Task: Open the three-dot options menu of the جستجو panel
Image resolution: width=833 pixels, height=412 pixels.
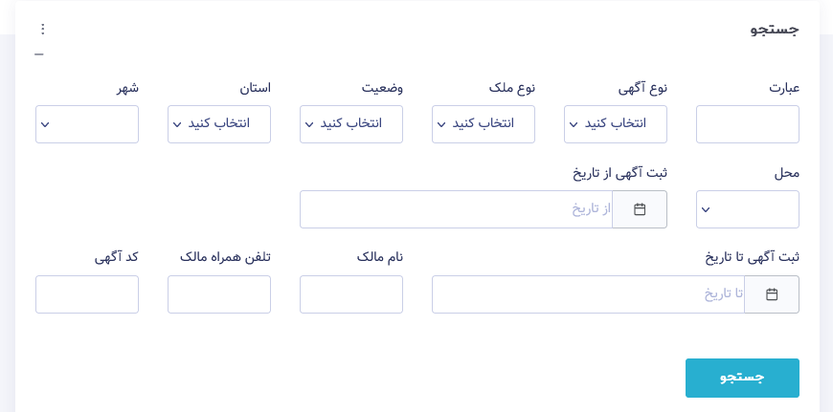Action: [43, 30]
